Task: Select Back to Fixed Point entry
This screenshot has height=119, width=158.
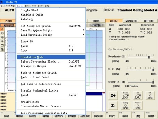Action: 51,77
